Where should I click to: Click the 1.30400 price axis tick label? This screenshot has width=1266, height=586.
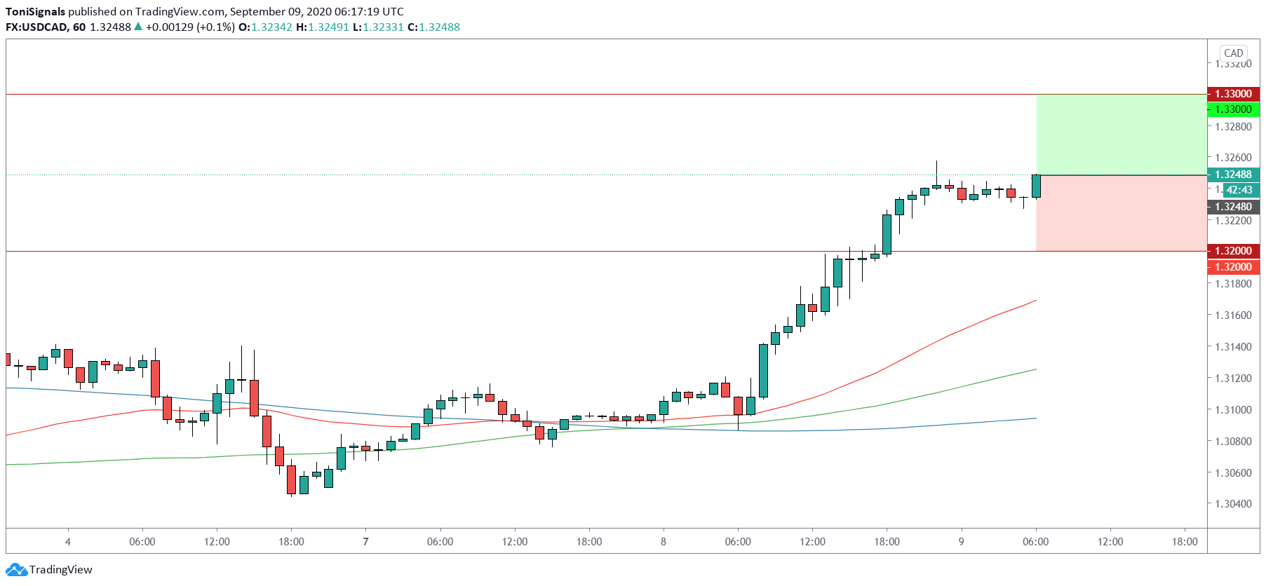[1233, 504]
